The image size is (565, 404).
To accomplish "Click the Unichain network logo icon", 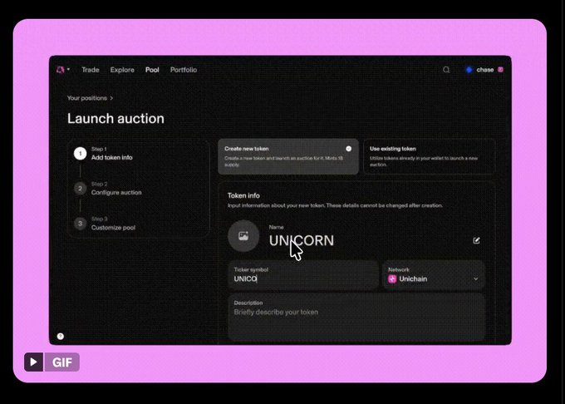I will [x=392, y=279].
